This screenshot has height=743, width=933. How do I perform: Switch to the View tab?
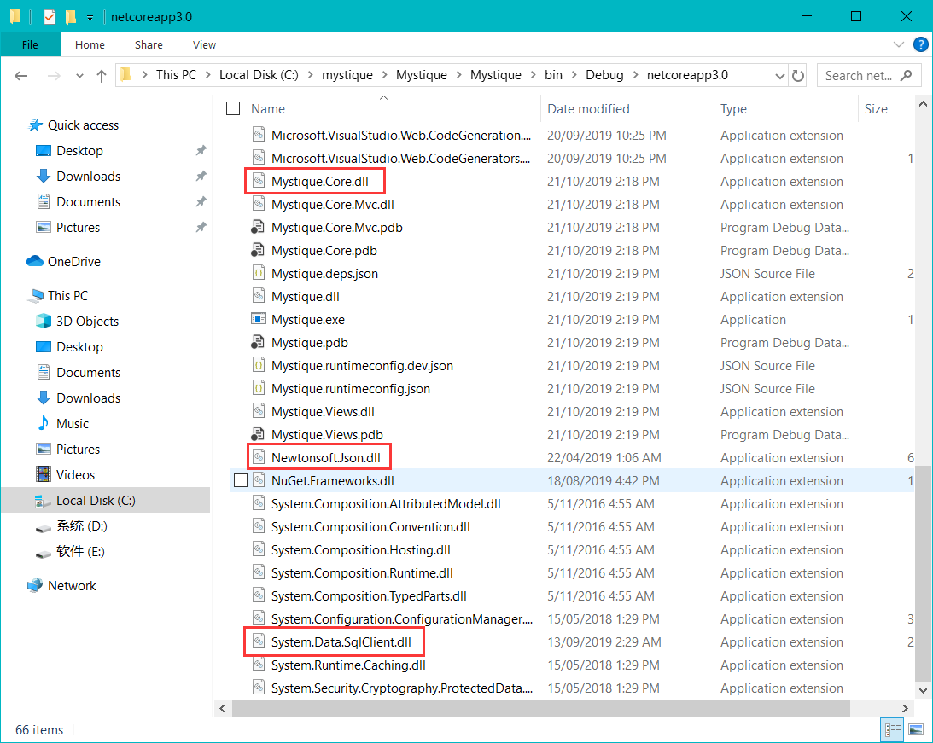[204, 44]
